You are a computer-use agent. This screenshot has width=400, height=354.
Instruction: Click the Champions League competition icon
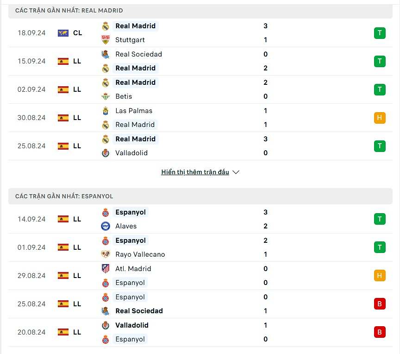point(63,33)
